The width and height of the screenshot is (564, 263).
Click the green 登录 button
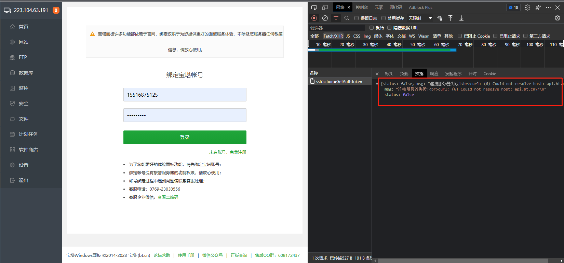(x=185, y=137)
